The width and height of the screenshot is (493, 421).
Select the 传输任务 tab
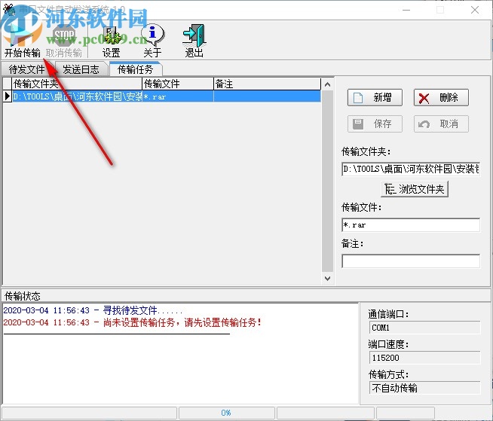click(x=135, y=69)
